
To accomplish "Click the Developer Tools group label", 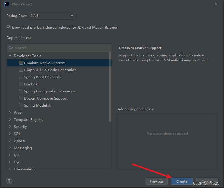I will 28,56.
